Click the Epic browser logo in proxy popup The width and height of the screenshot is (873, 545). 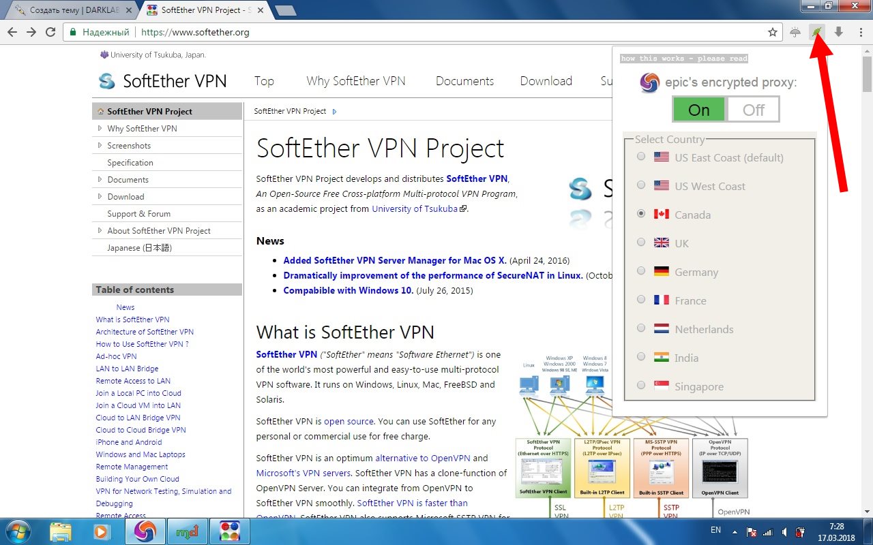pyautogui.click(x=649, y=82)
